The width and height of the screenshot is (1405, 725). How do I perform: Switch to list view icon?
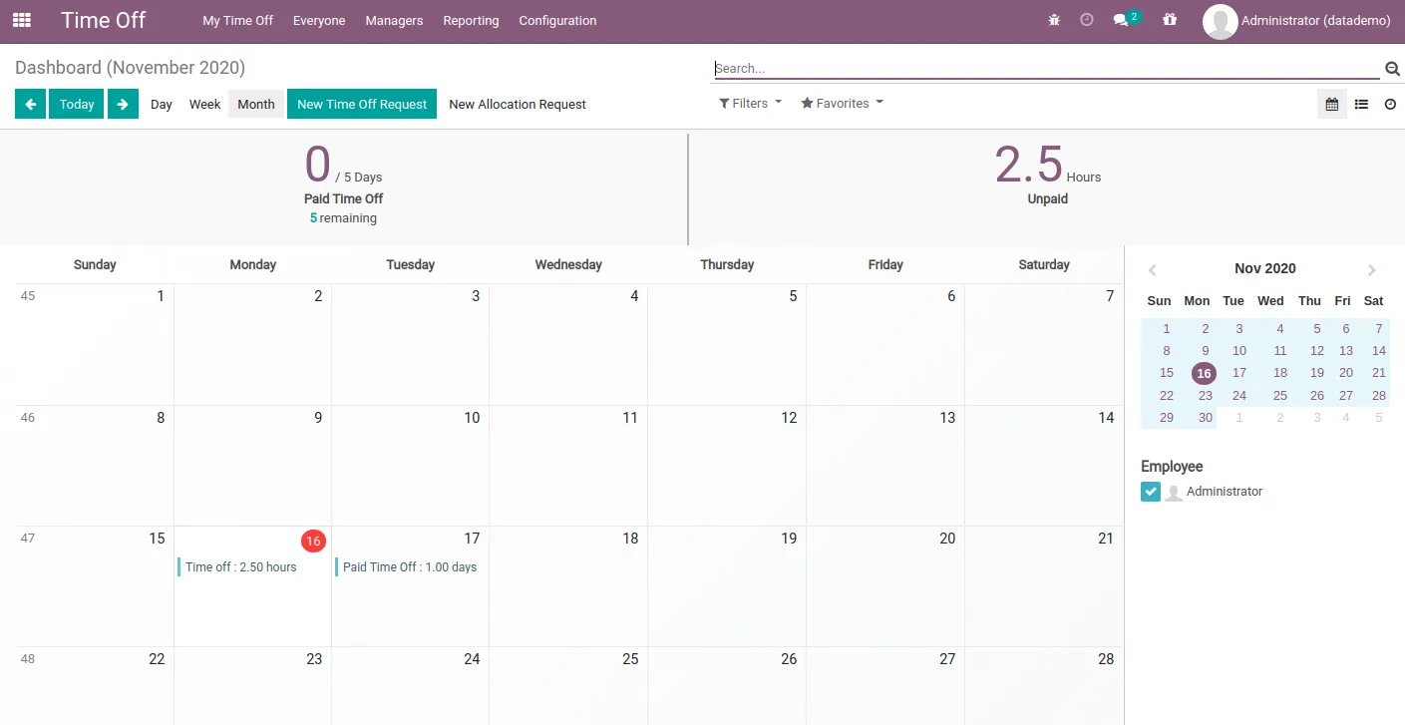[1361, 104]
